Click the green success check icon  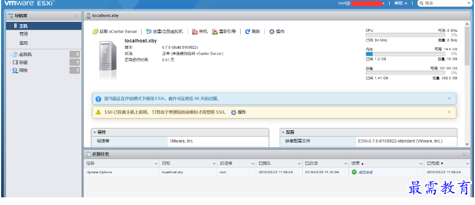coord(354,172)
